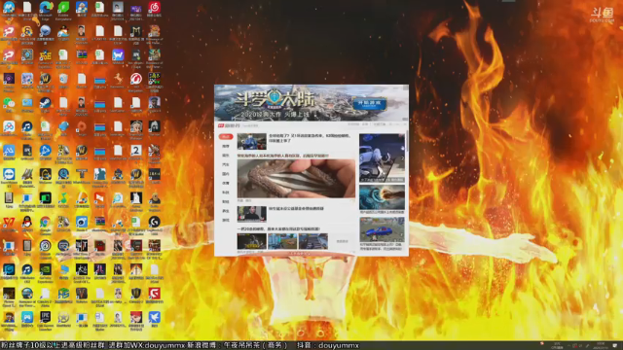Open the red NetEase Cloud Music icon

pyautogui.click(x=154, y=7)
